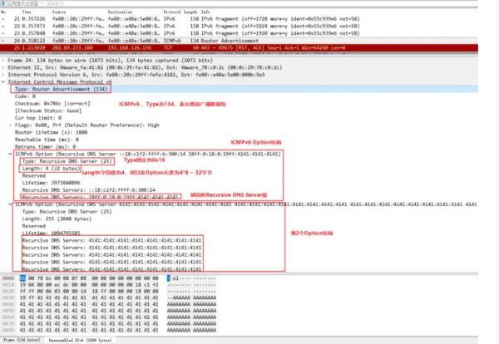The image size is (499, 344).
Task: Select the Length: 4 (32 bytes) field
Action: pyautogui.click(x=50, y=169)
